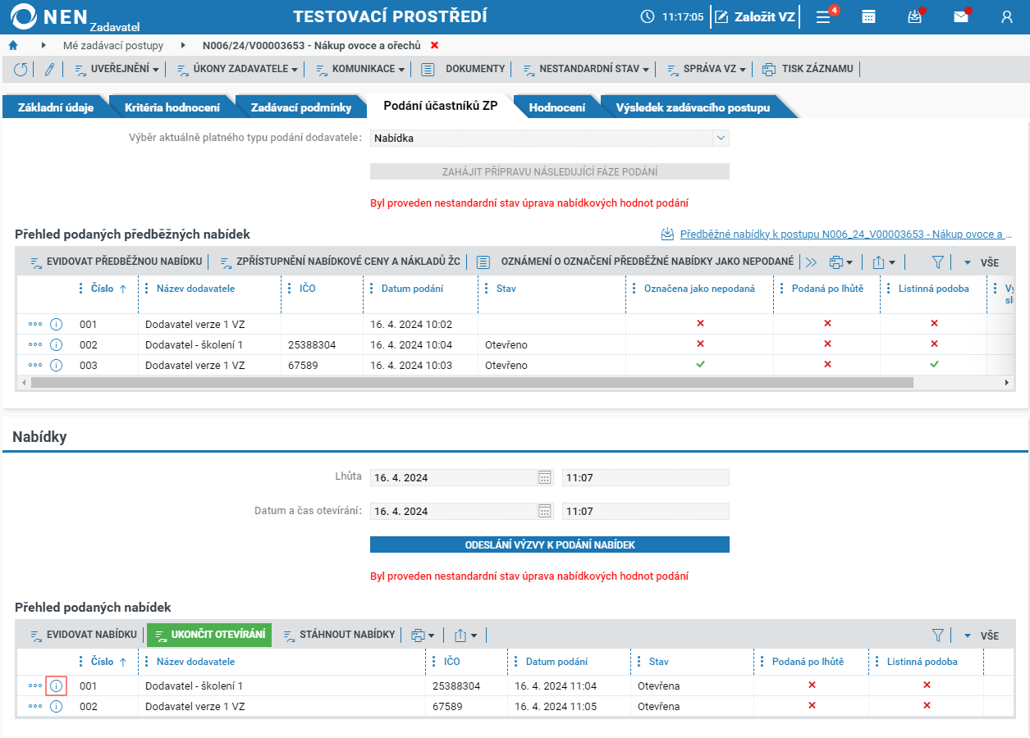Open info for preliminary offer 003
This screenshot has height=738, width=1030.
[56, 365]
